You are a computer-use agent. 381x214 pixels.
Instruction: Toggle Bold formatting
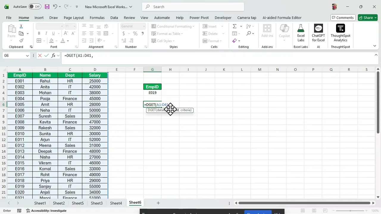click(x=39, y=33)
